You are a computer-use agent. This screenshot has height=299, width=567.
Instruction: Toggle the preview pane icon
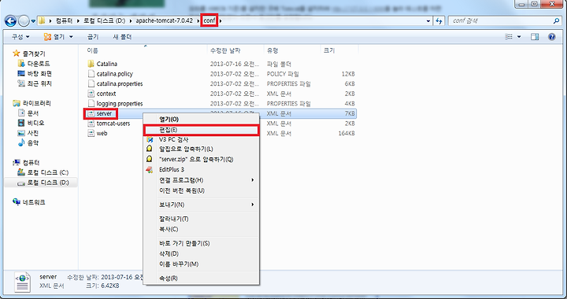click(x=535, y=37)
